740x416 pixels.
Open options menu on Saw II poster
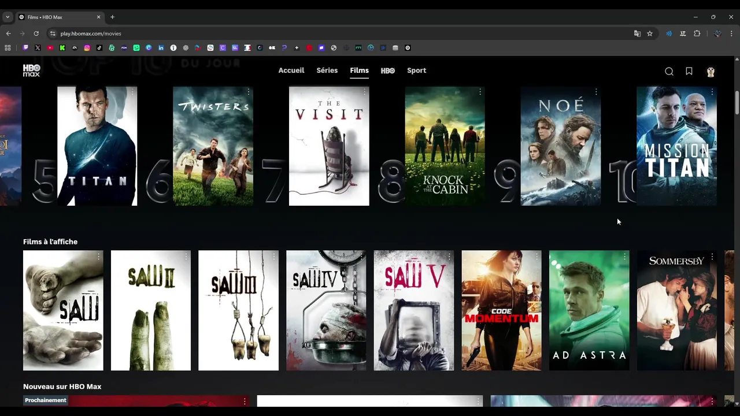coord(186,257)
